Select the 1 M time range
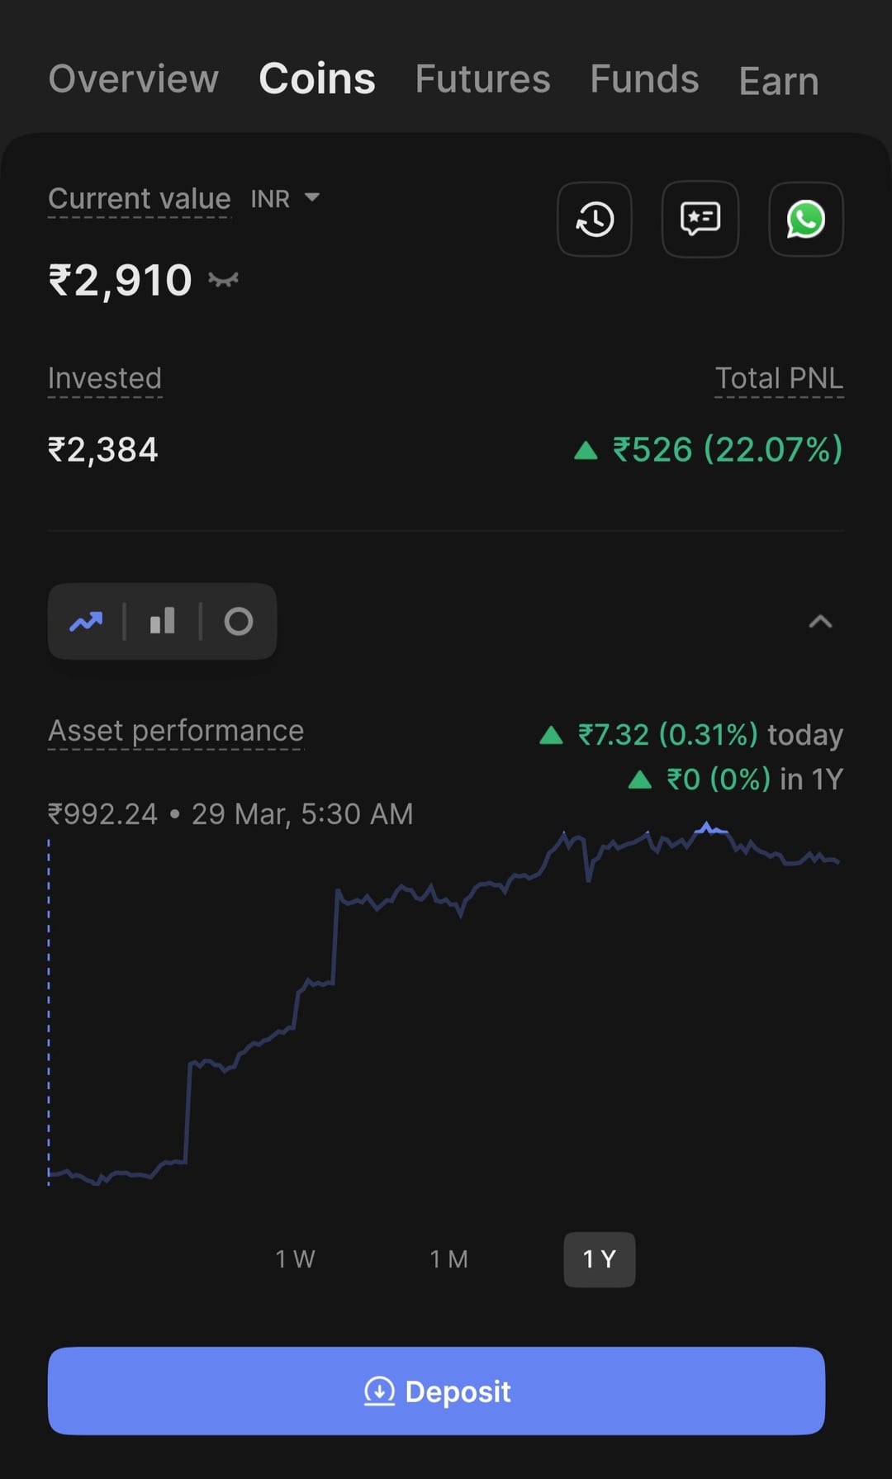The height and width of the screenshot is (1479, 892). point(448,1259)
